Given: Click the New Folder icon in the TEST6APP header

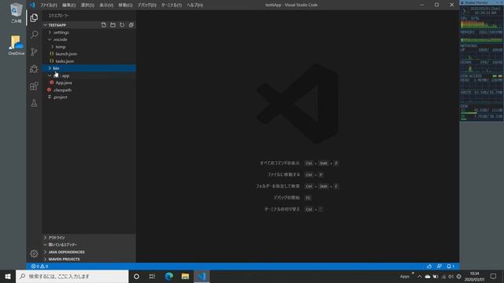Looking at the screenshot, I should coord(113,25).
